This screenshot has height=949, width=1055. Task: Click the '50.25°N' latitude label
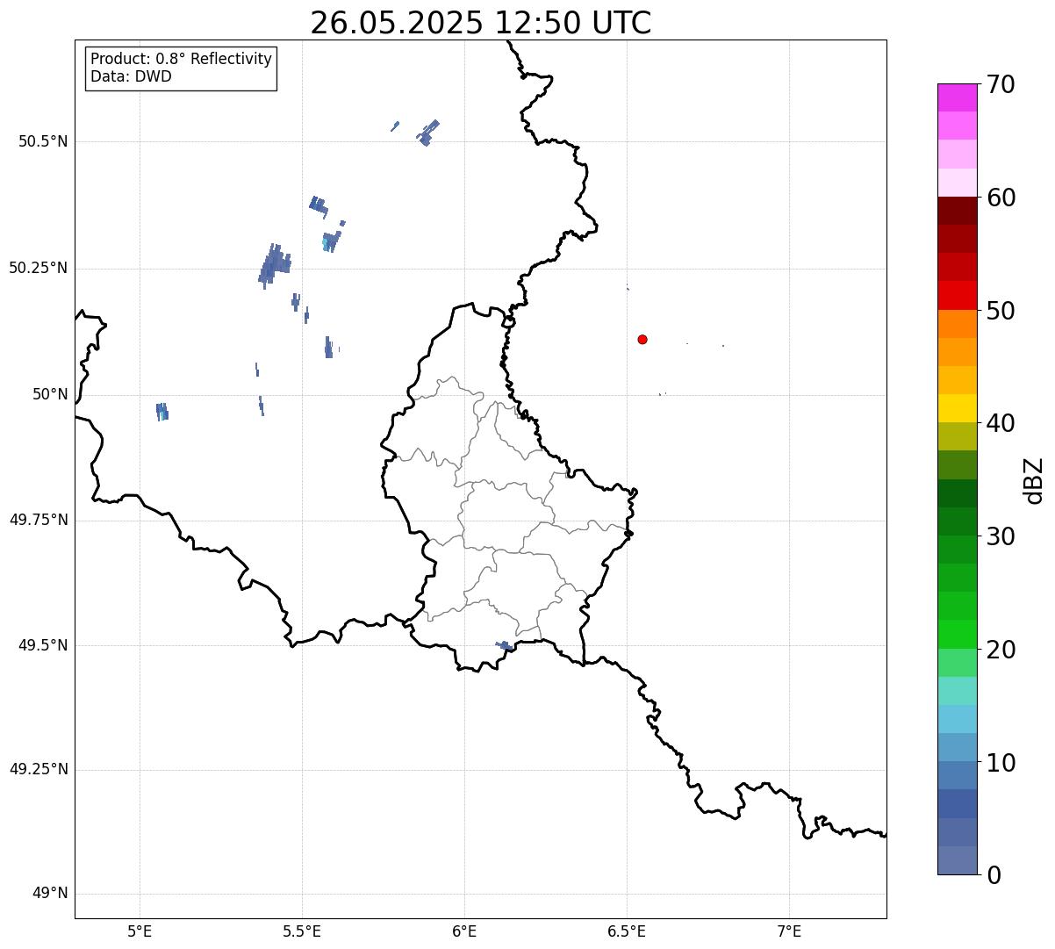(x=38, y=268)
